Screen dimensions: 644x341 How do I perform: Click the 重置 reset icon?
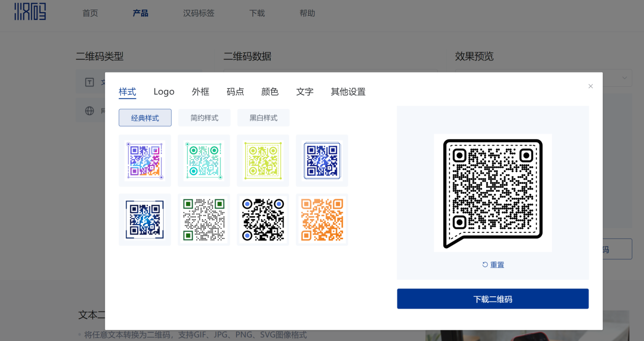[x=485, y=265]
